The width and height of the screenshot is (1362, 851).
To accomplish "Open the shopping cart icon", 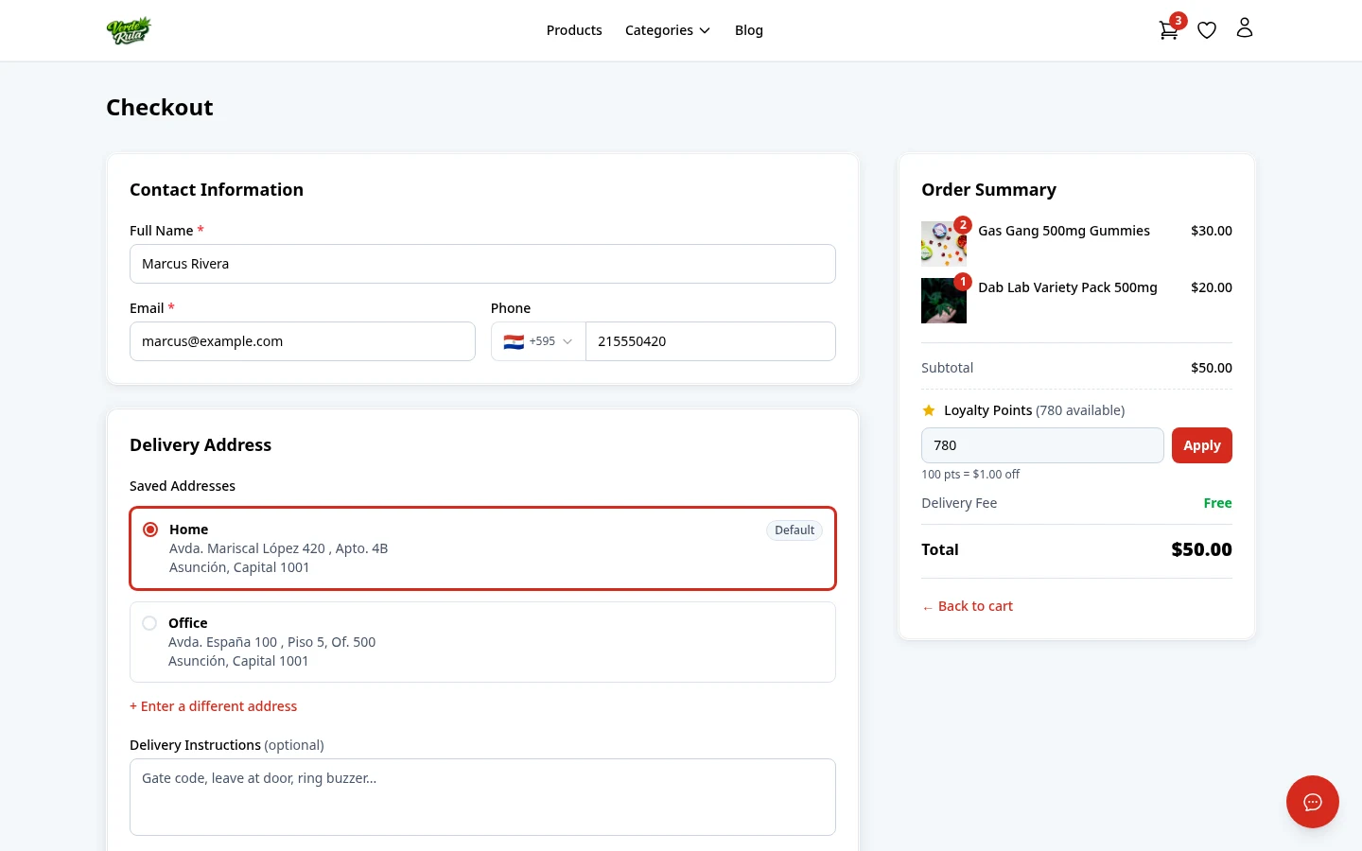I will pyautogui.click(x=1168, y=30).
